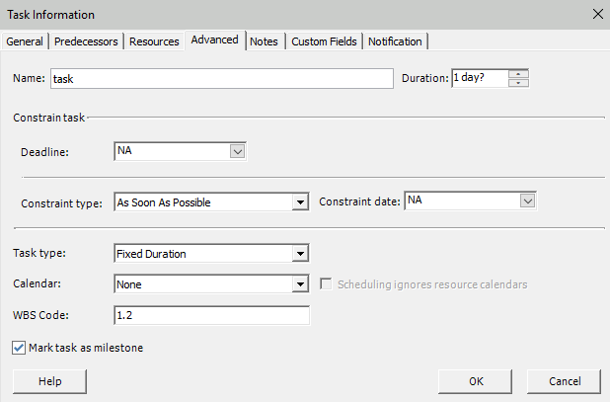The height and width of the screenshot is (402, 610).
Task: Switch to the Resources tab
Action: [x=154, y=41]
